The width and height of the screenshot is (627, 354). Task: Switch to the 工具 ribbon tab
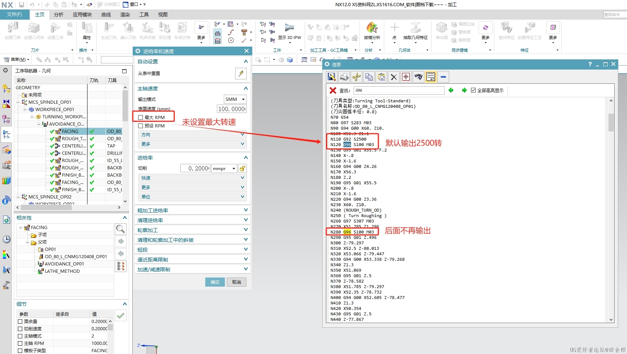click(144, 15)
